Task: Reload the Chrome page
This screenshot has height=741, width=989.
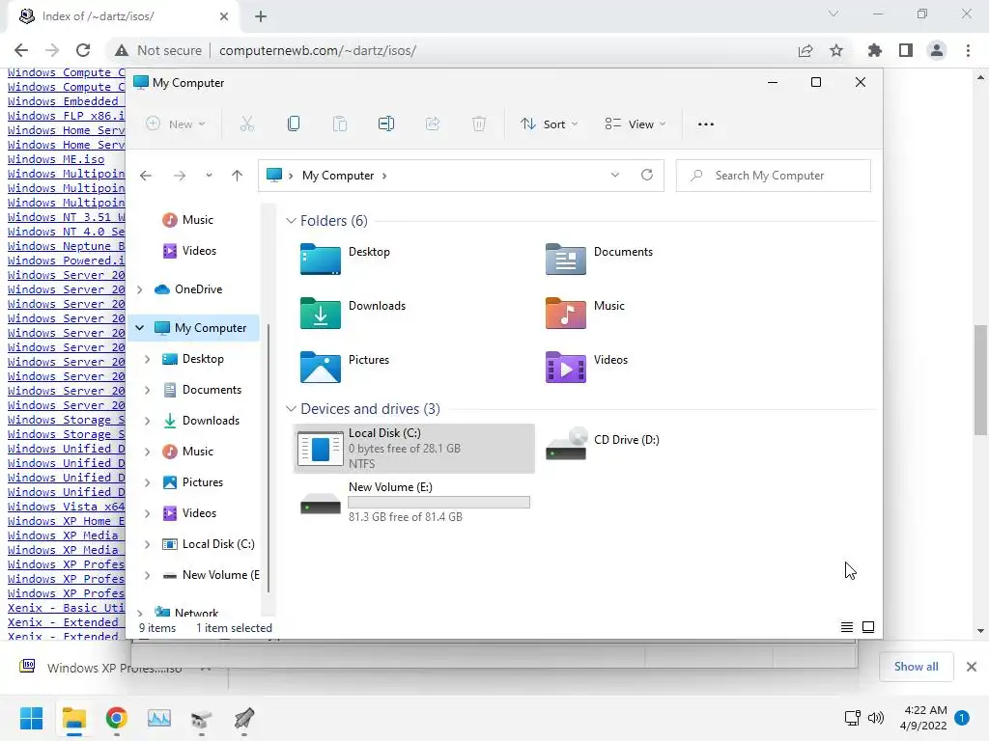Action: coord(83,50)
